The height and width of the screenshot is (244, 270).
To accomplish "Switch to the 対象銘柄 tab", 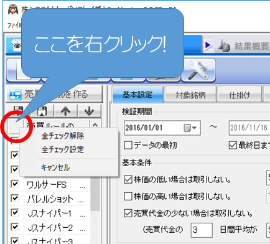I will point(190,95).
